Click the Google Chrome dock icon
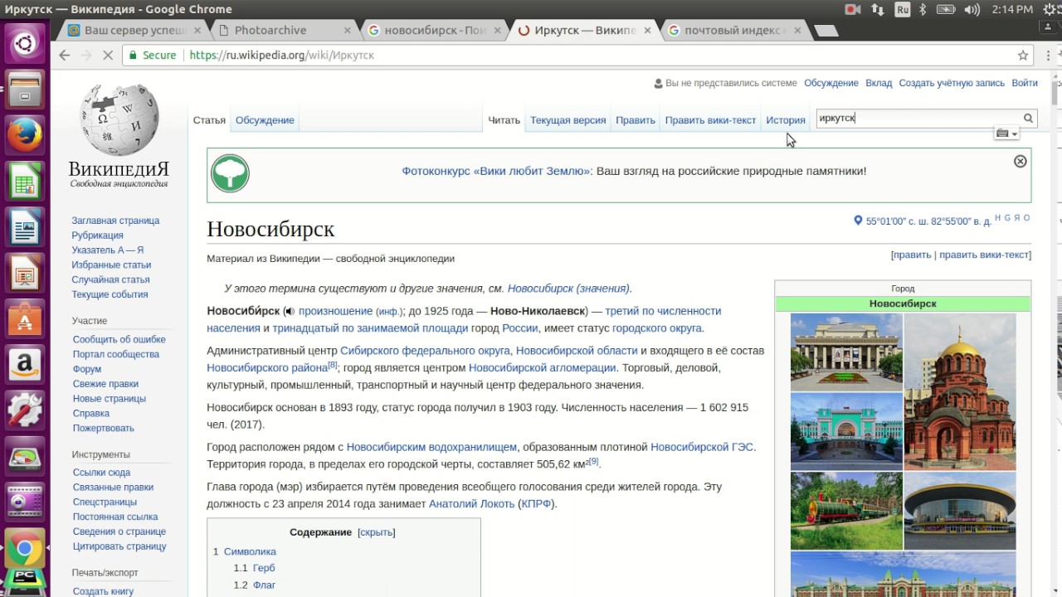This screenshot has height=597, width=1062. tap(24, 547)
